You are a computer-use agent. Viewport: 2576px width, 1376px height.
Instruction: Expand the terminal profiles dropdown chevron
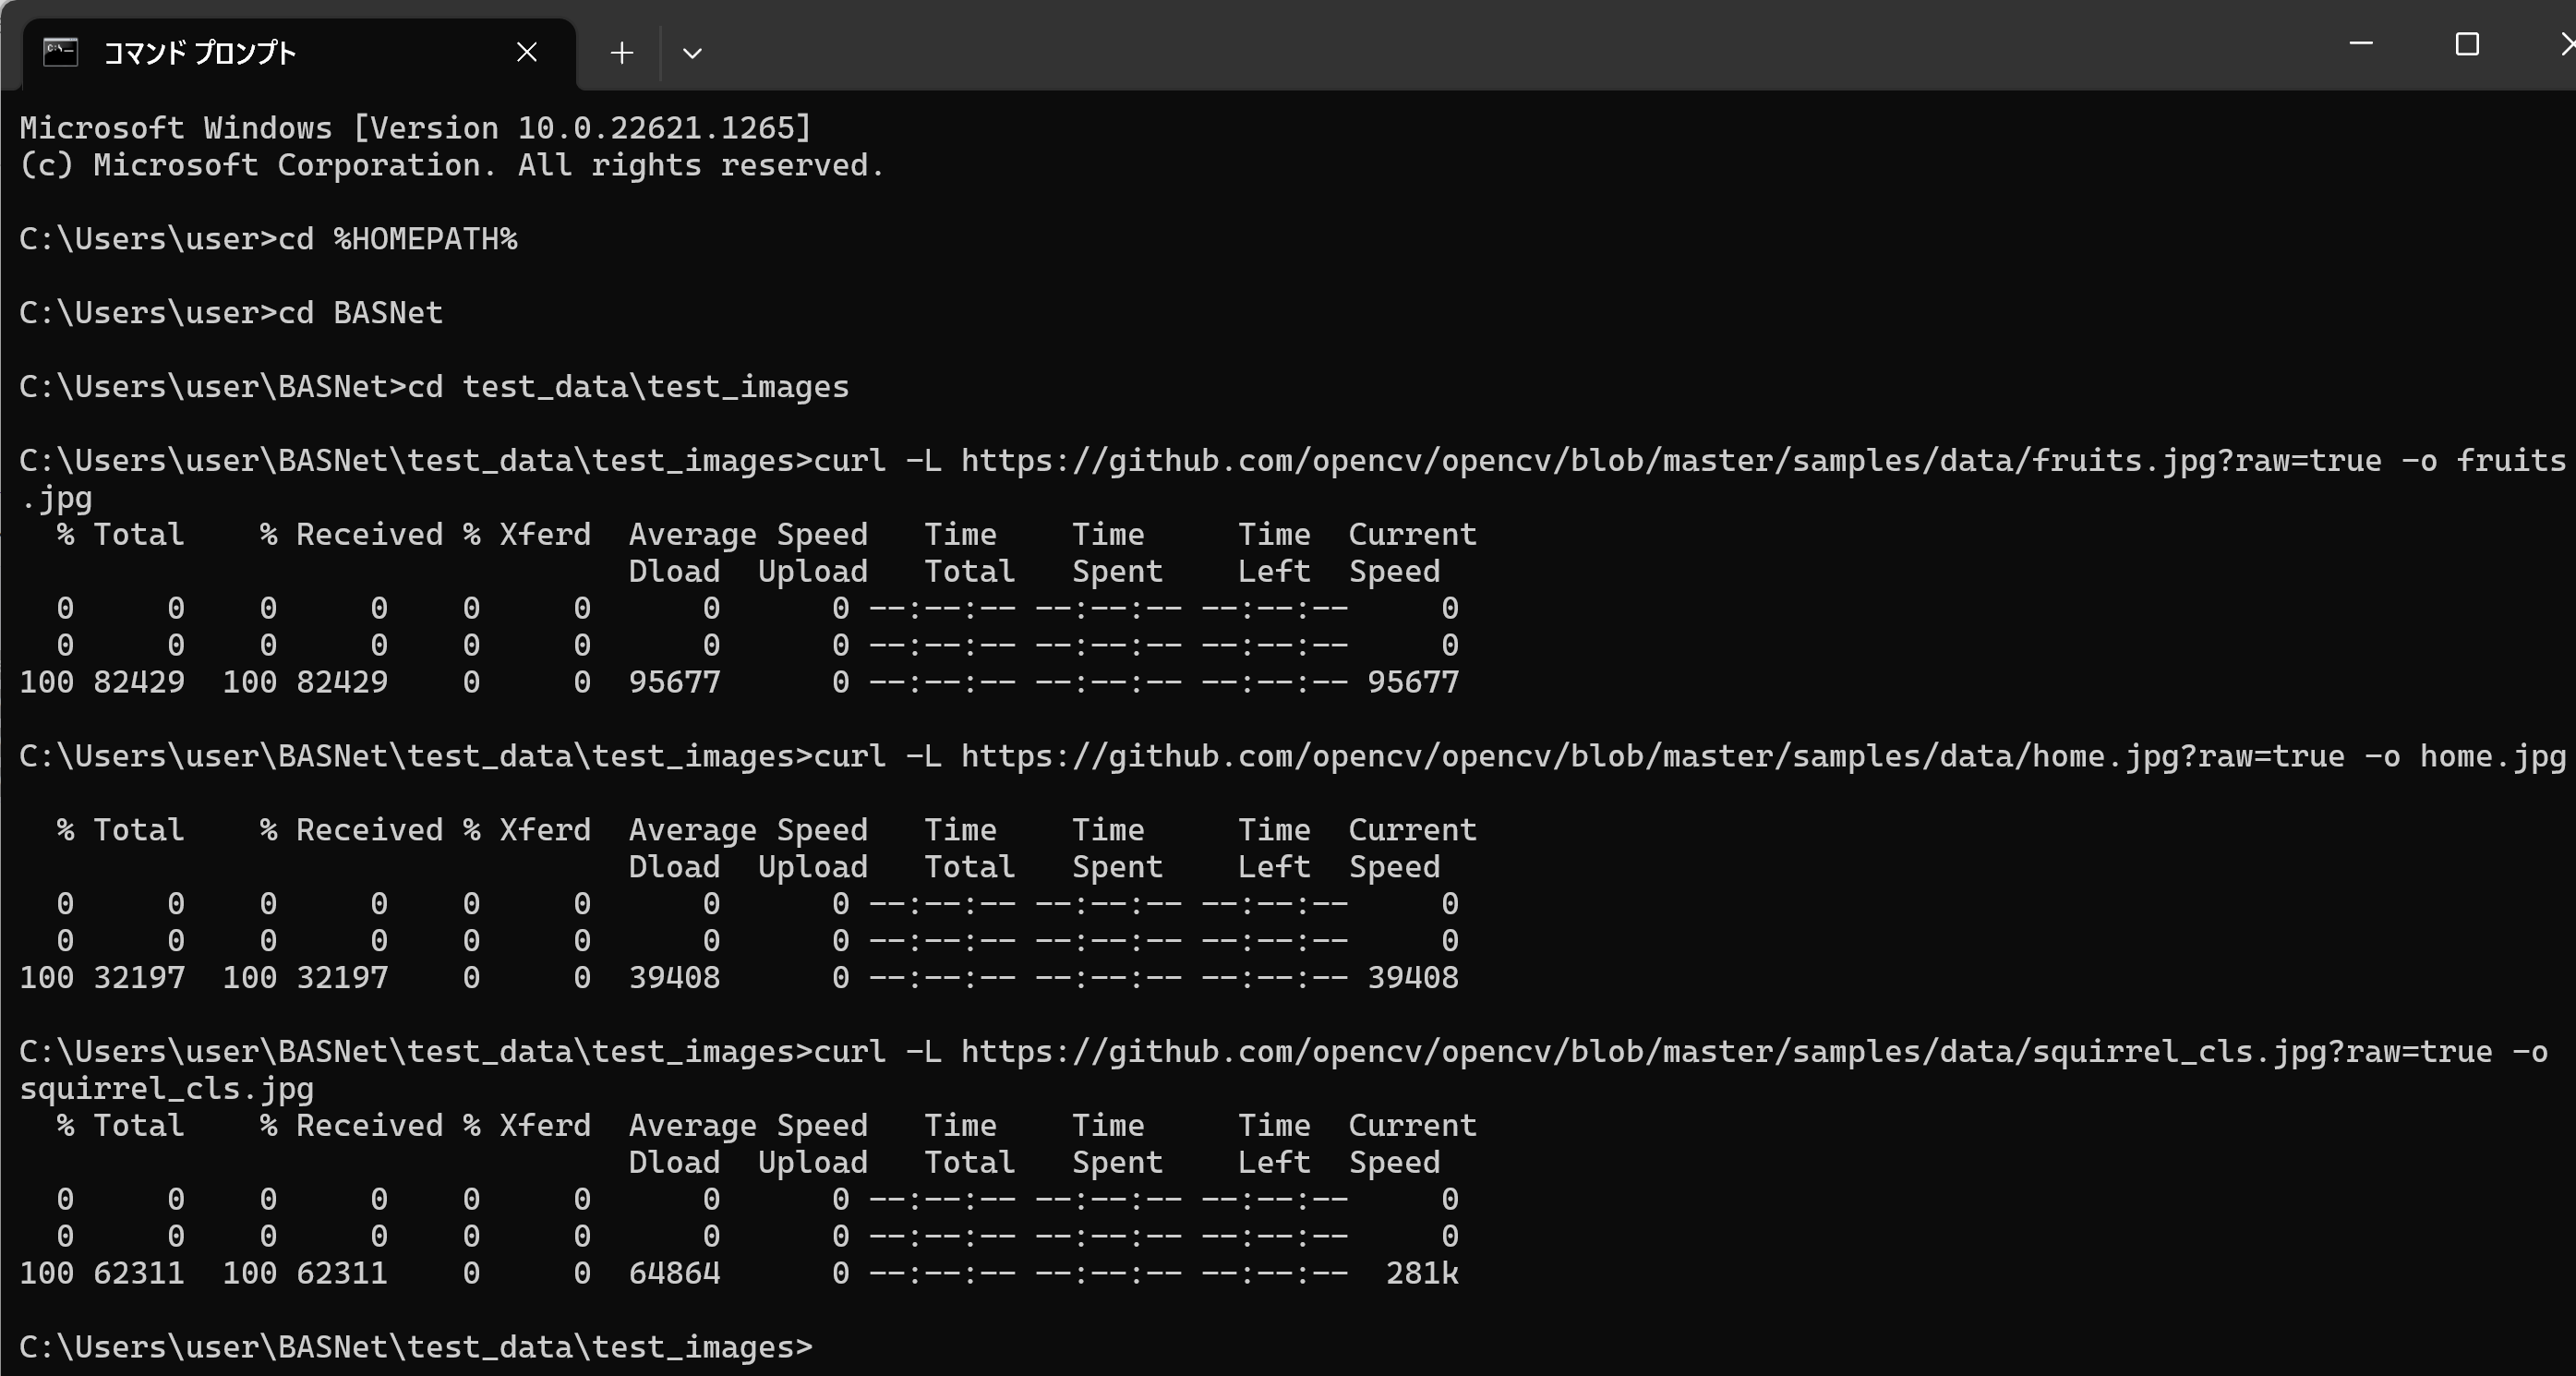coord(692,52)
